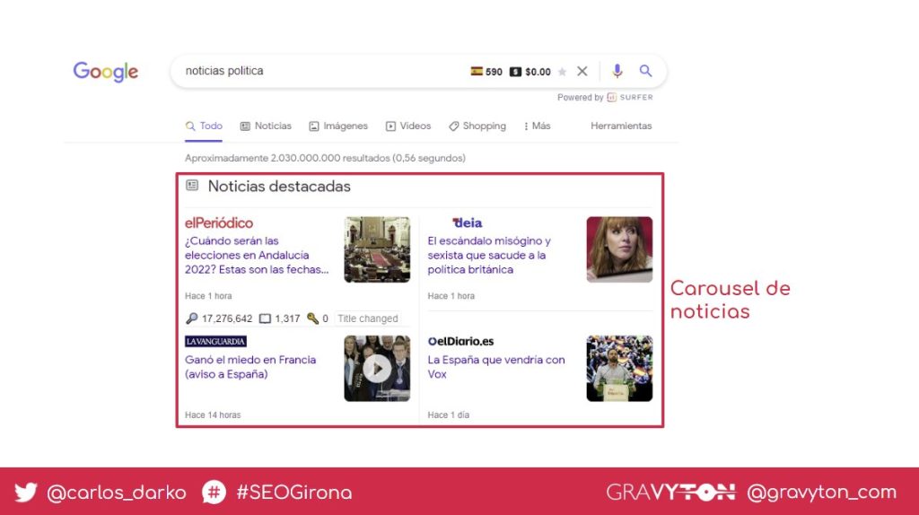
Task: Open the misogynistic scandal British politics article
Action: (489, 256)
